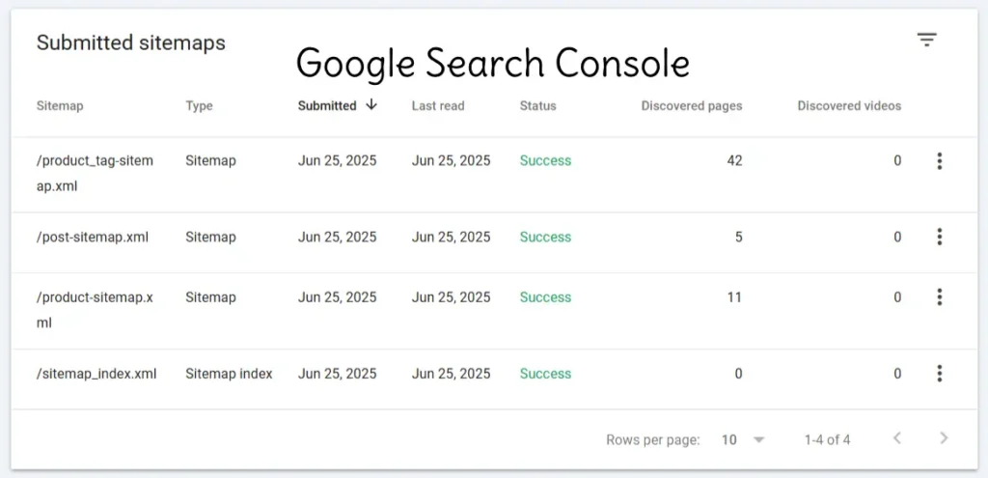Screen dimensions: 988x478
Task: Go to previous page arrow
Action: pyautogui.click(x=898, y=438)
